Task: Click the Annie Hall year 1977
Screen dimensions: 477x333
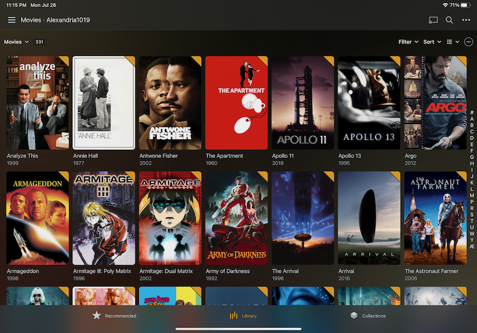Action: (x=79, y=163)
